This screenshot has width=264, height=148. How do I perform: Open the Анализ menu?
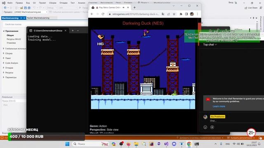(82, 3)
